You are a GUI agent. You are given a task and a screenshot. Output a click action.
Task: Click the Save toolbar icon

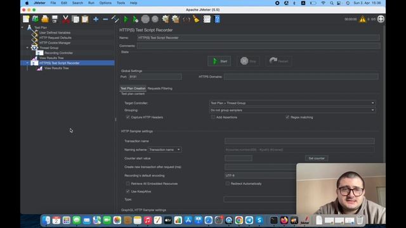coord(55,19)
